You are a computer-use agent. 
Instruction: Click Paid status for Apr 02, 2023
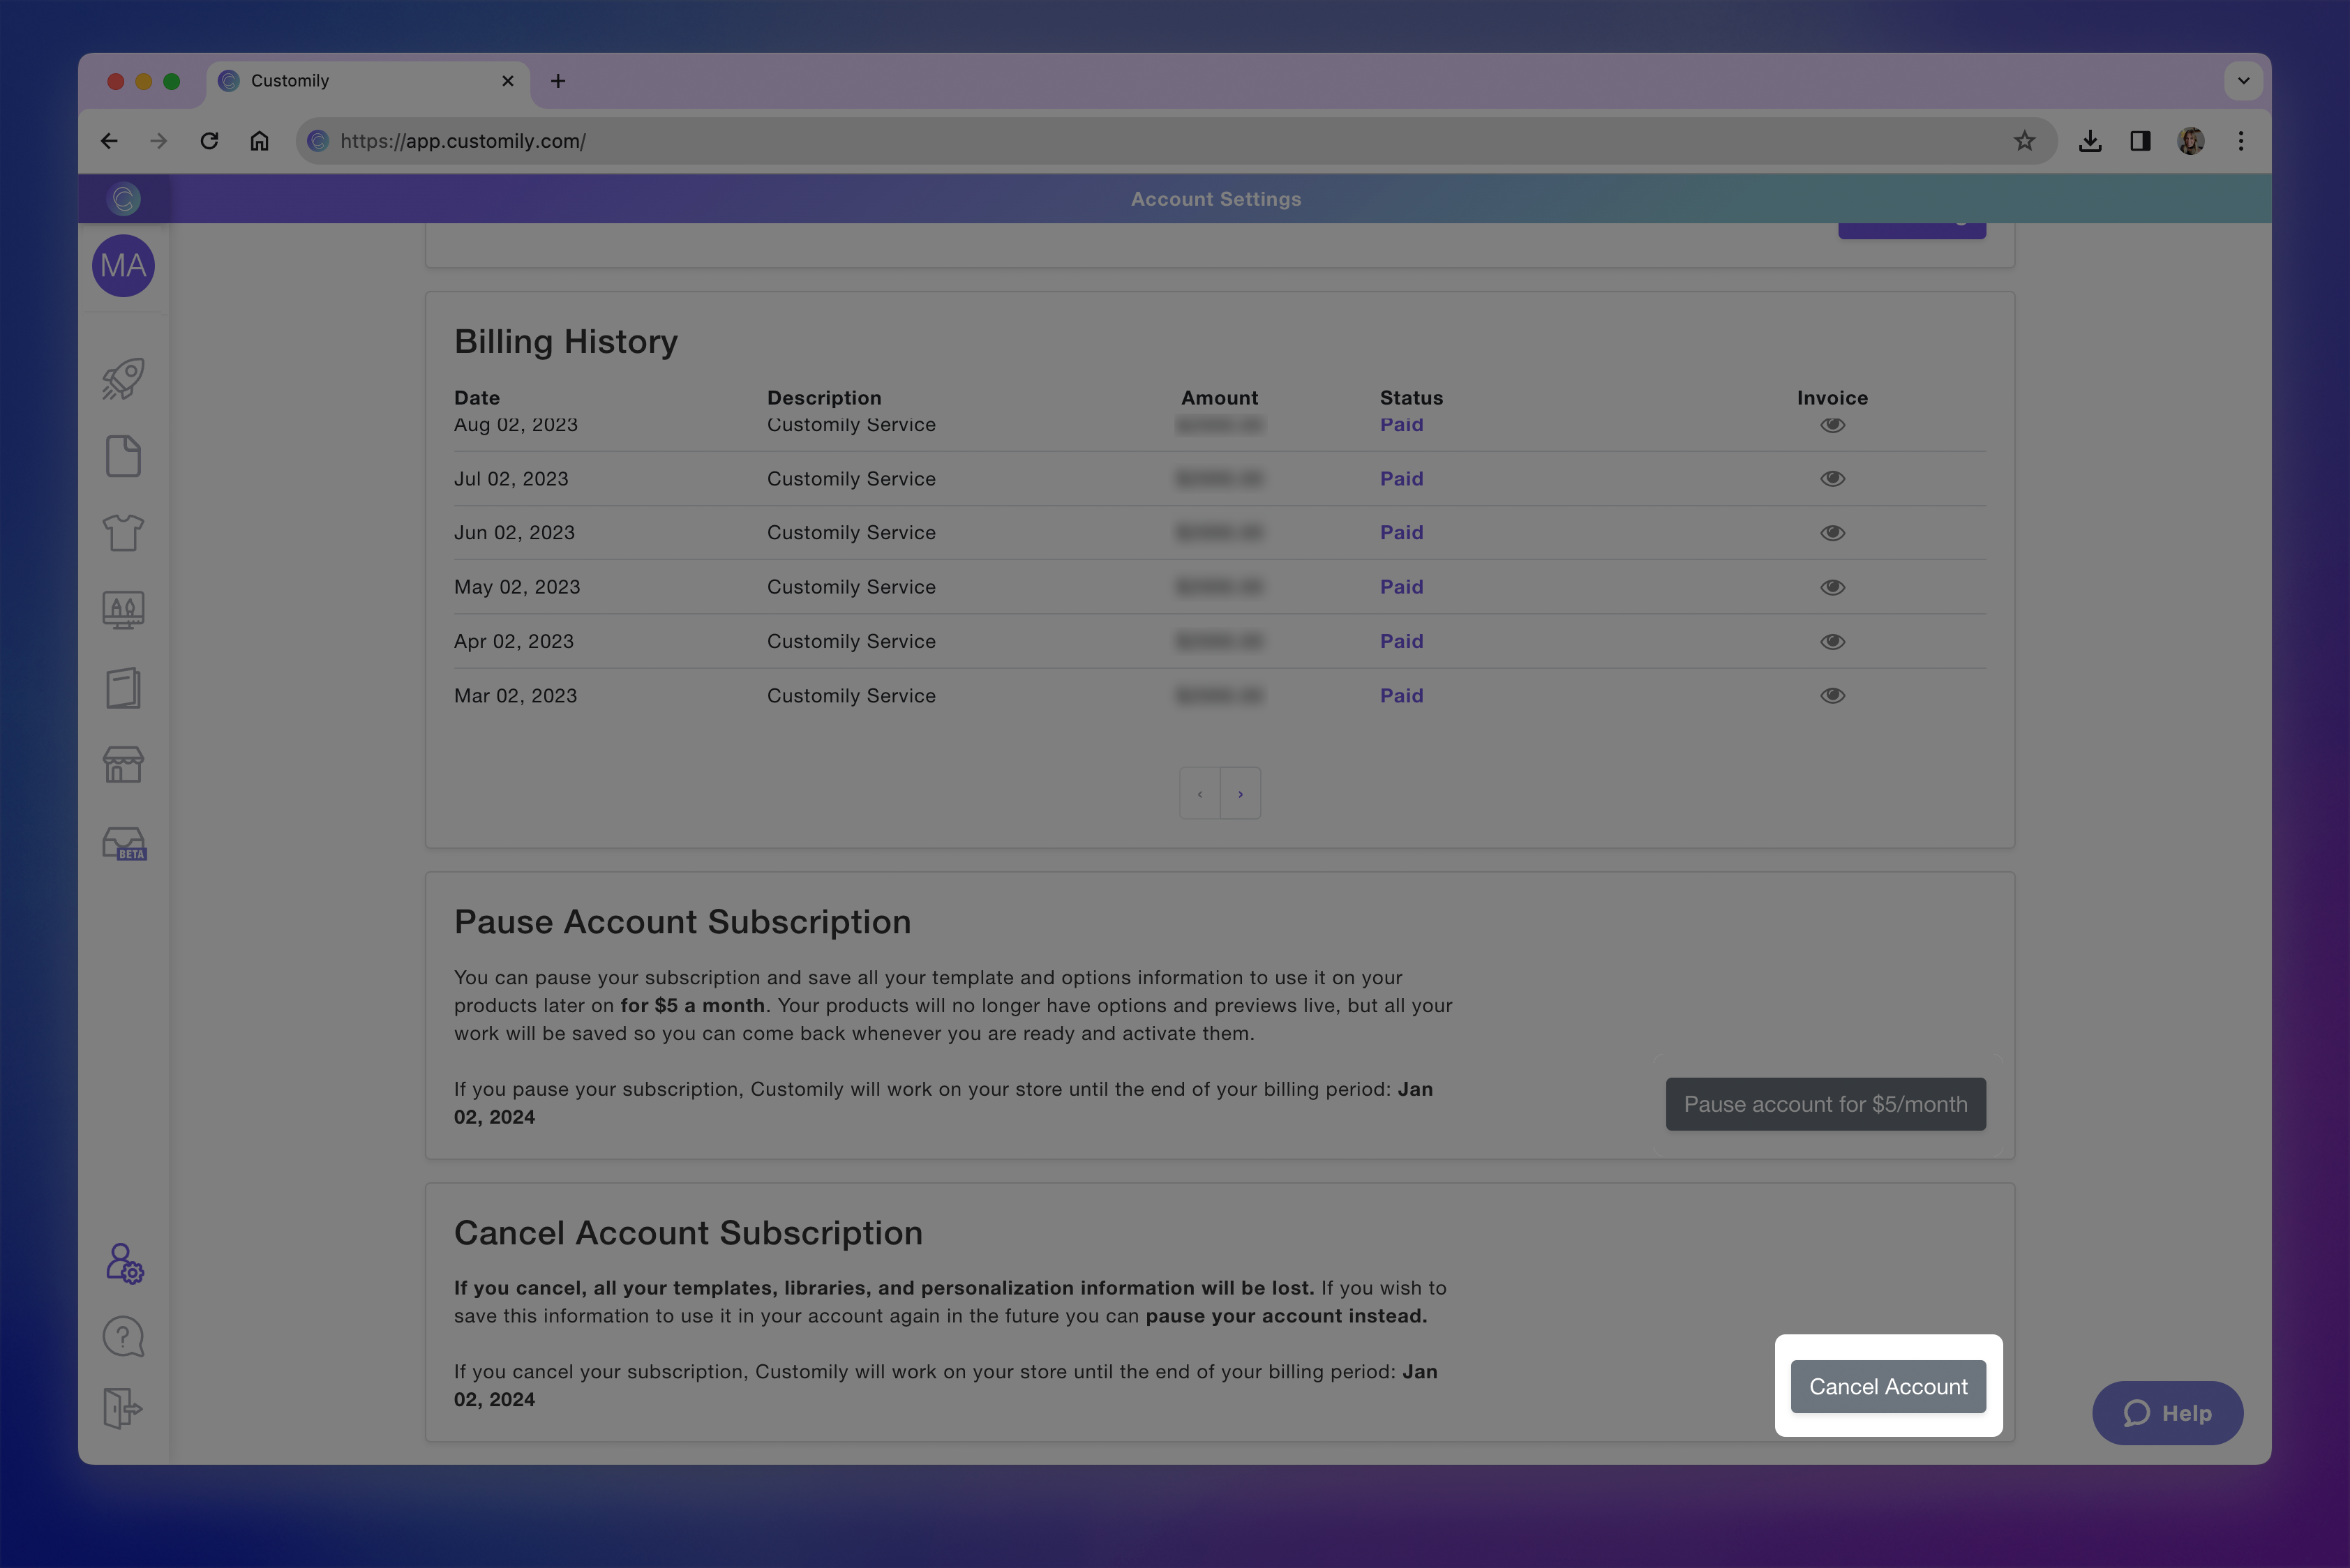1402,641
